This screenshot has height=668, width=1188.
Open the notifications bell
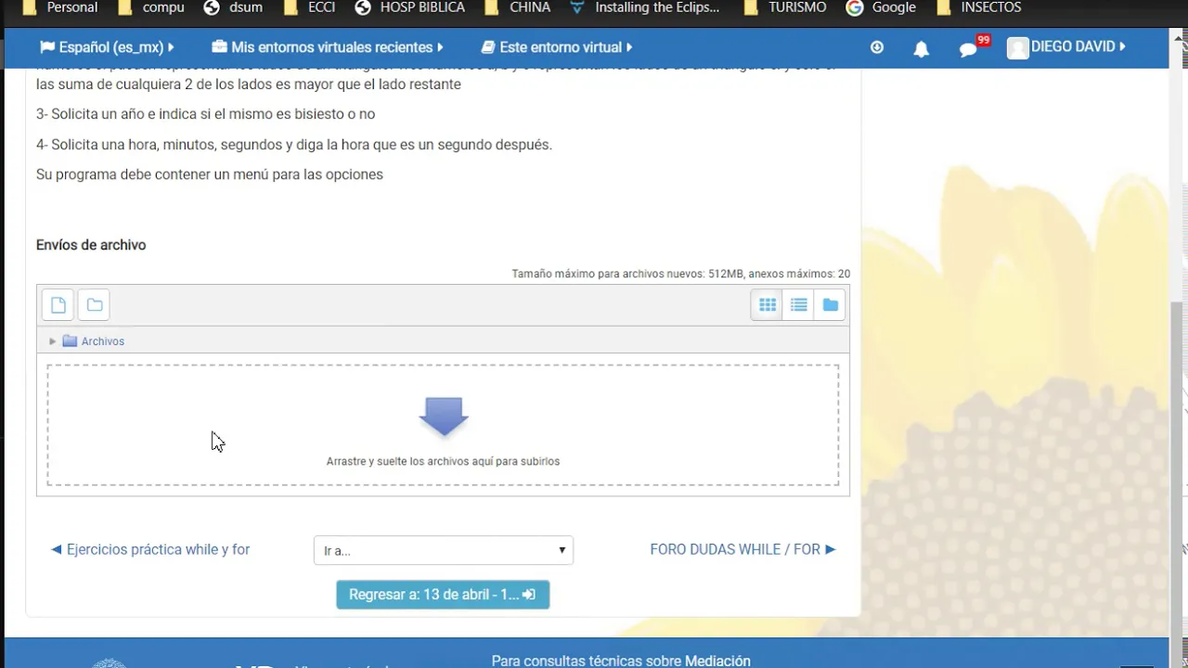921,48
